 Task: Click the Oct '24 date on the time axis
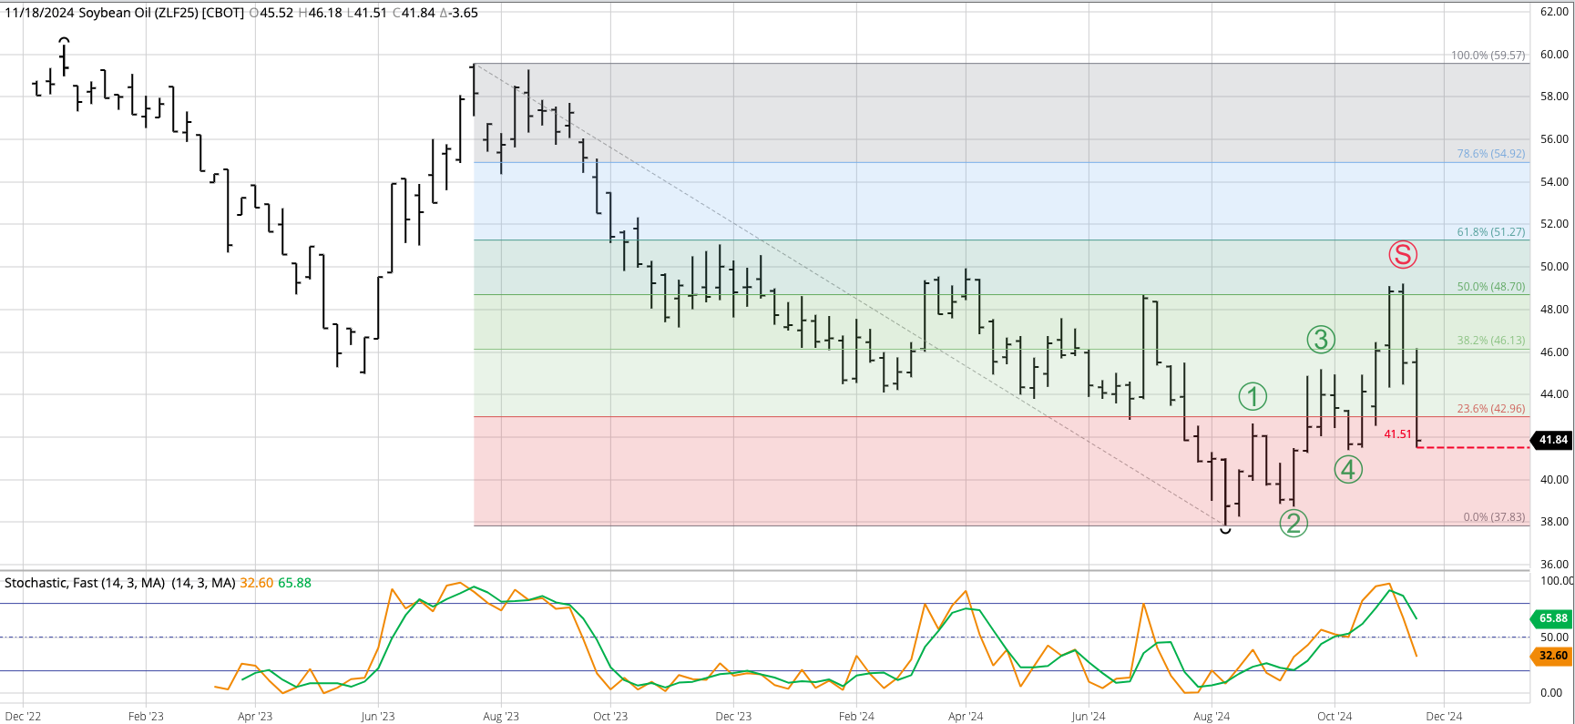click(x=1335, y=717)
